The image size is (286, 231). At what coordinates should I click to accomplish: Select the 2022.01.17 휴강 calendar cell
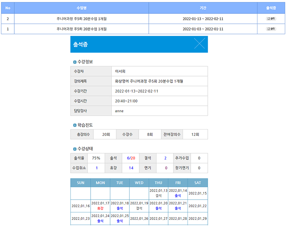(x=100, y=206)
